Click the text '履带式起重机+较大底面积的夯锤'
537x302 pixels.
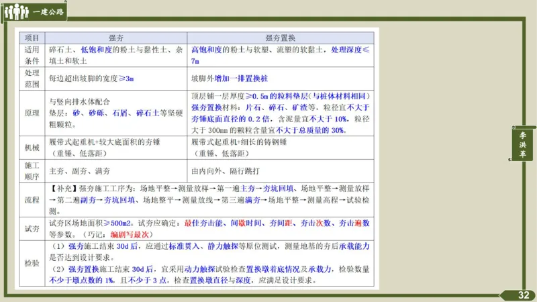(x=105, y=142)
